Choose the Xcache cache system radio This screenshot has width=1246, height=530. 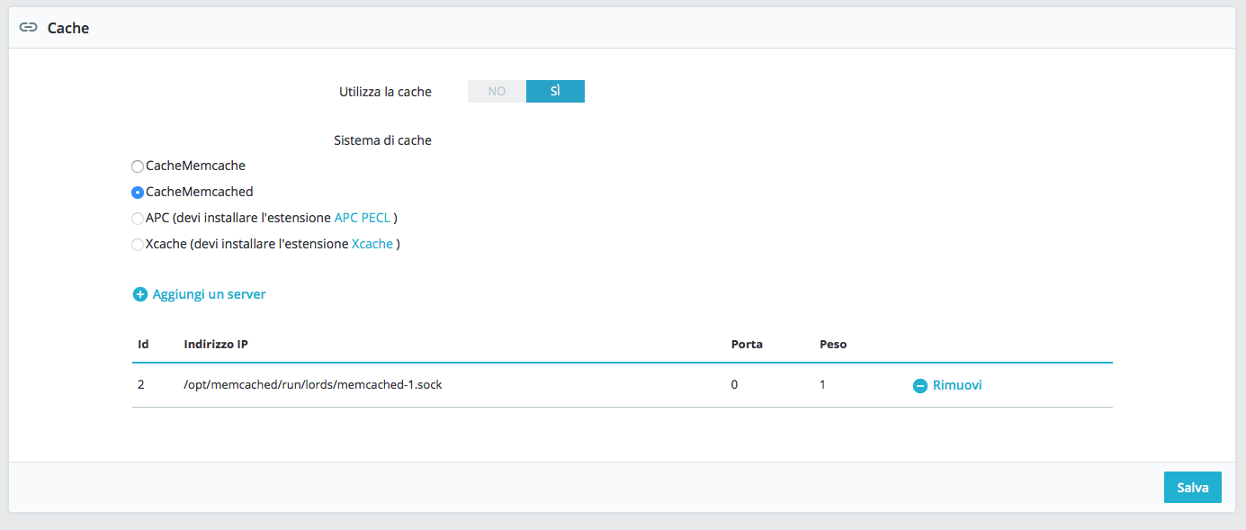coord(138,244)
